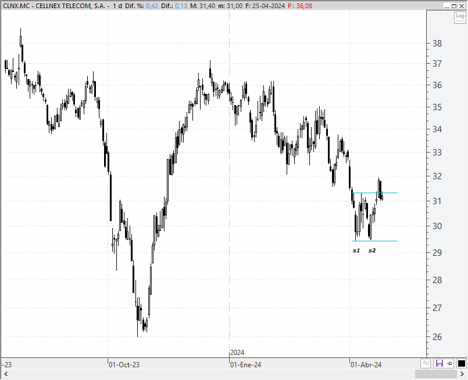Click the m: 31,00 minimum value
This screenshot has width=468, height=380.
pos(230,6)
